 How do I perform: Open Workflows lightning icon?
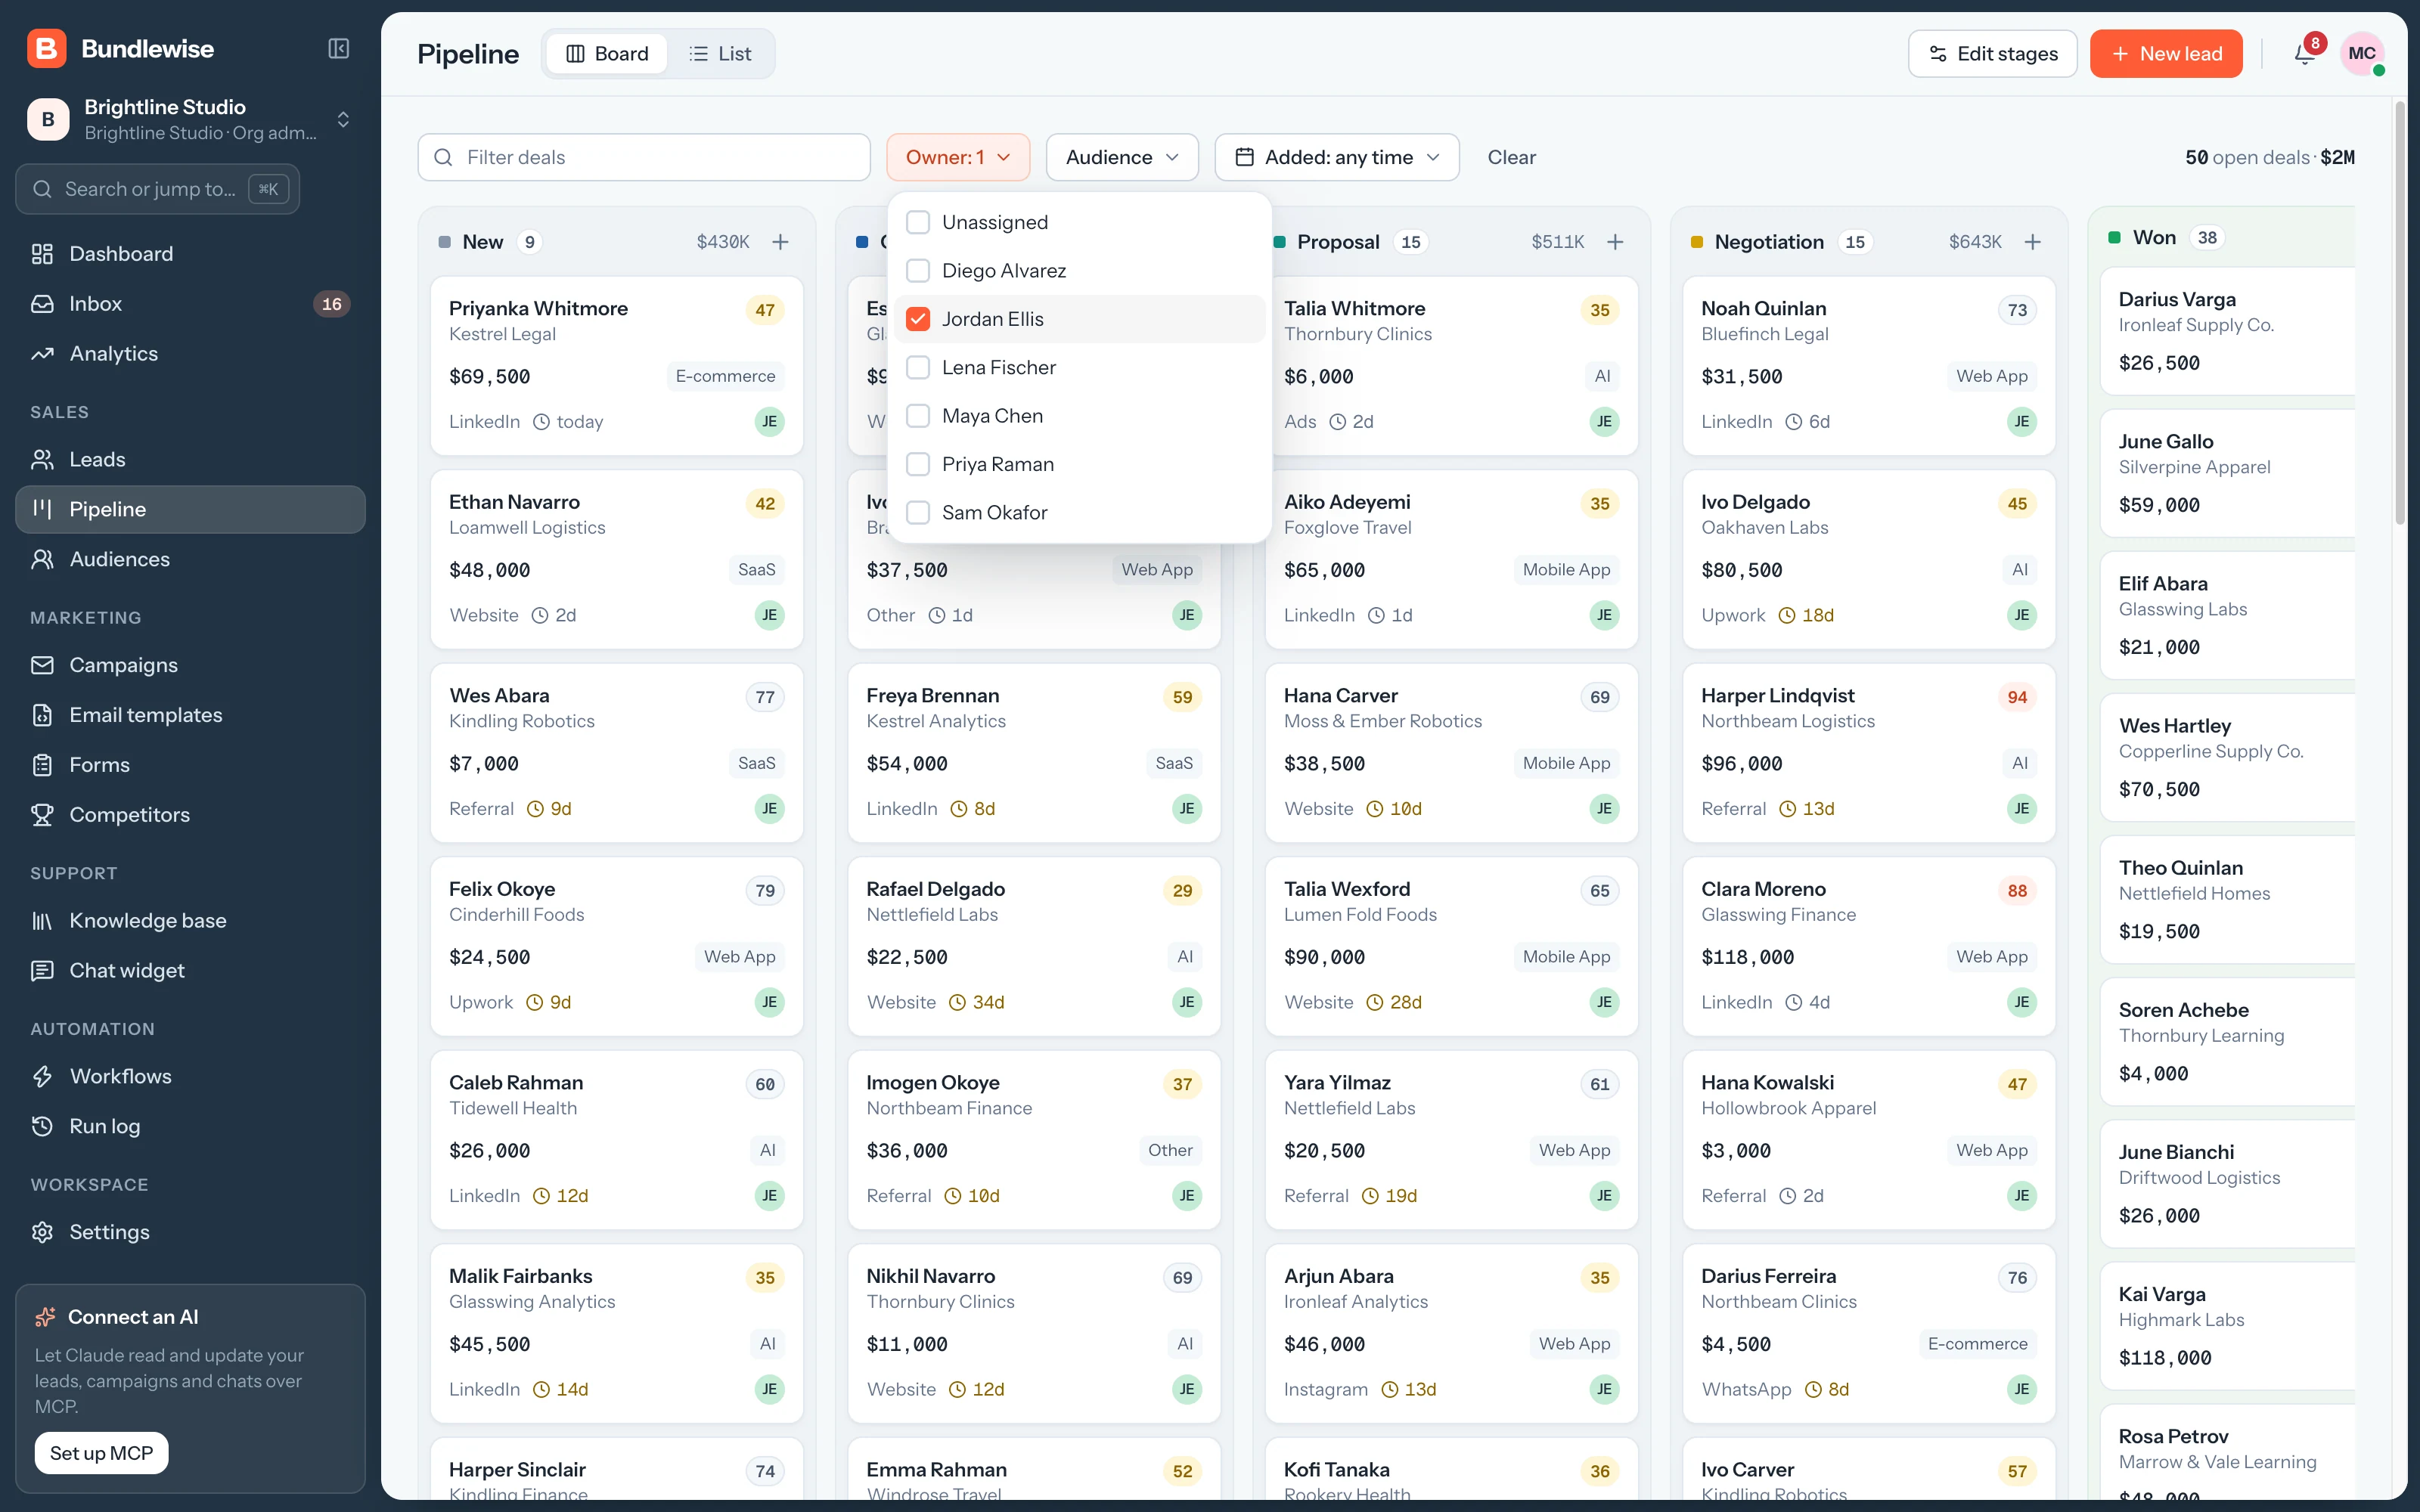click(42, 1076)
